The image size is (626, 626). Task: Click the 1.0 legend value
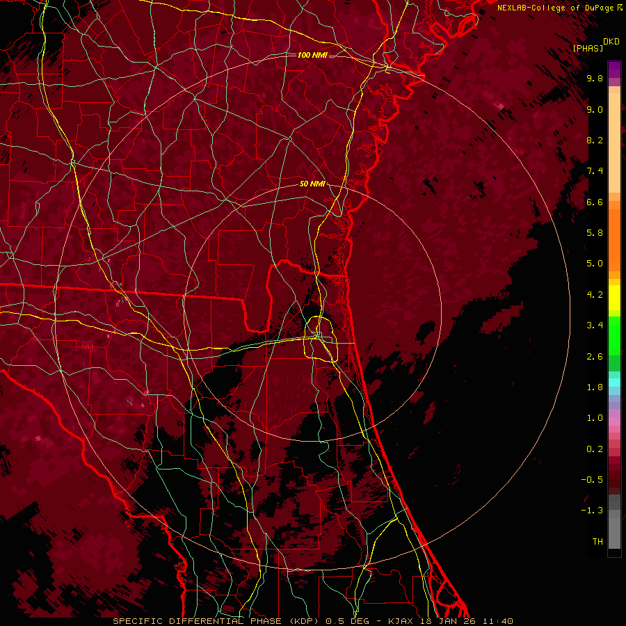595,418
